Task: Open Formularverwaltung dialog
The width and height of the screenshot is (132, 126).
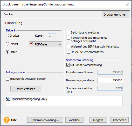Action: [45, 120]
